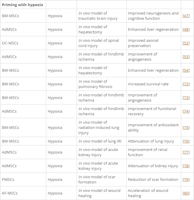Follow citation 76 for lung IRI
The image size is (194, 200).
click(x=186, y=141)
